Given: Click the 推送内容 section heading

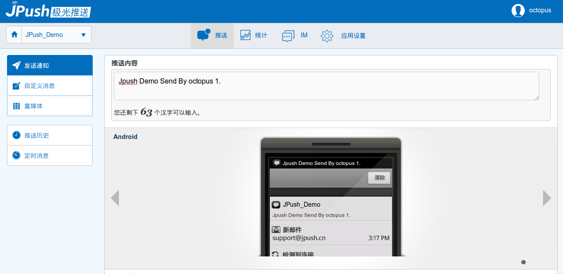Looking at the screenshot, I should coord(124,63).
